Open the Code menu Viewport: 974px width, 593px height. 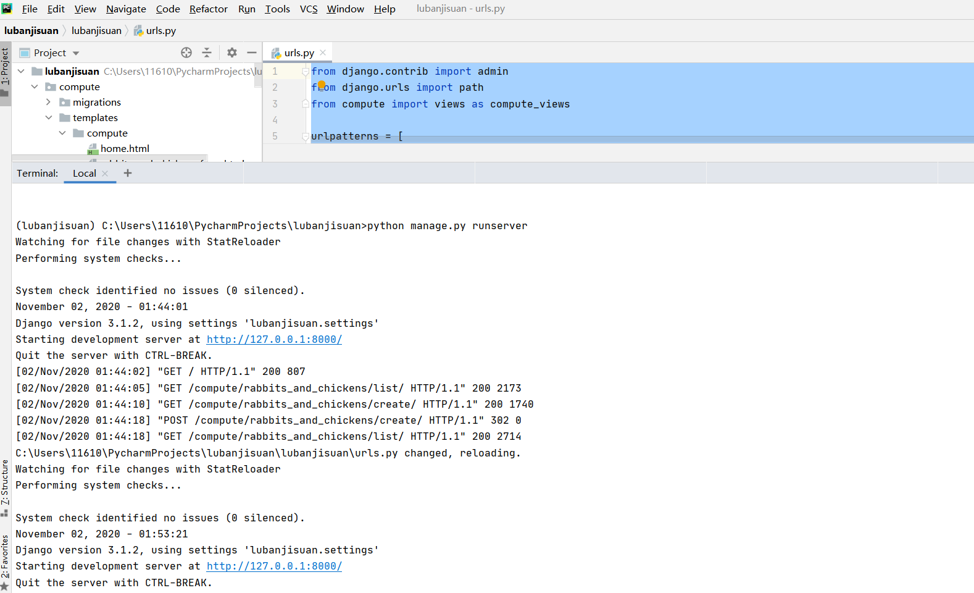pos(168,9)
